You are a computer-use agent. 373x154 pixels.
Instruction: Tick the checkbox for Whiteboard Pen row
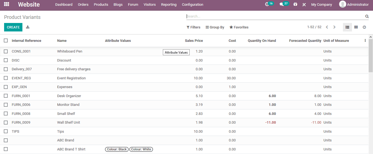click(6, 51)
